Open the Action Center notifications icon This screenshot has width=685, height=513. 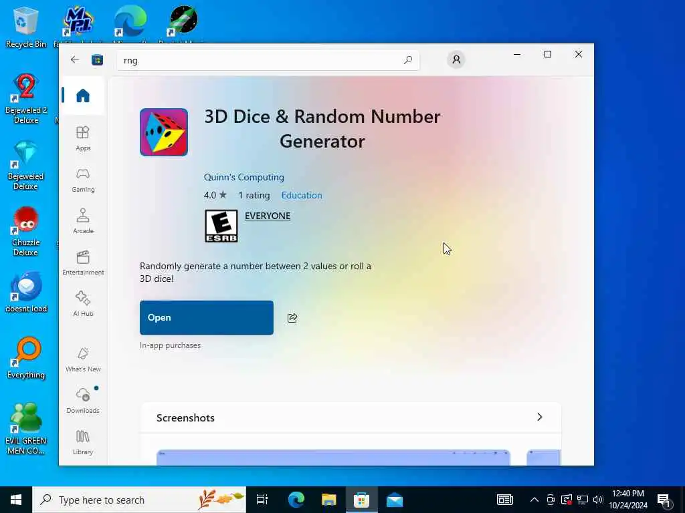(x=664, y=500)
